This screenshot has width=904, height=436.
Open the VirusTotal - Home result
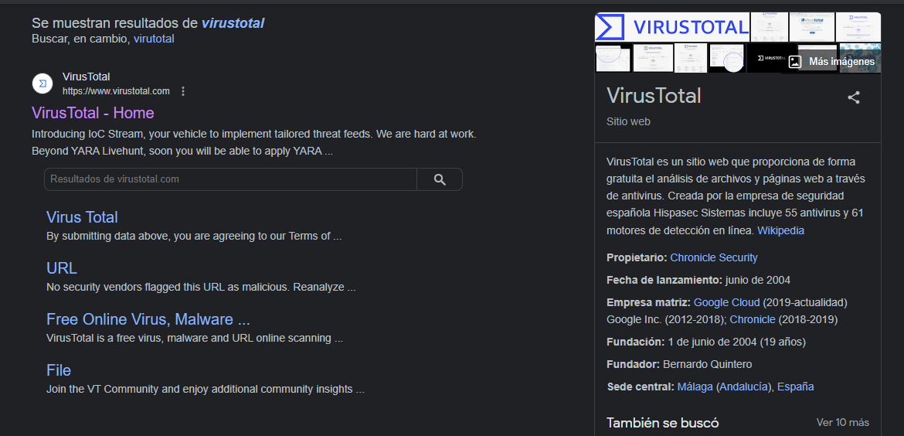[x=93, y=112]
